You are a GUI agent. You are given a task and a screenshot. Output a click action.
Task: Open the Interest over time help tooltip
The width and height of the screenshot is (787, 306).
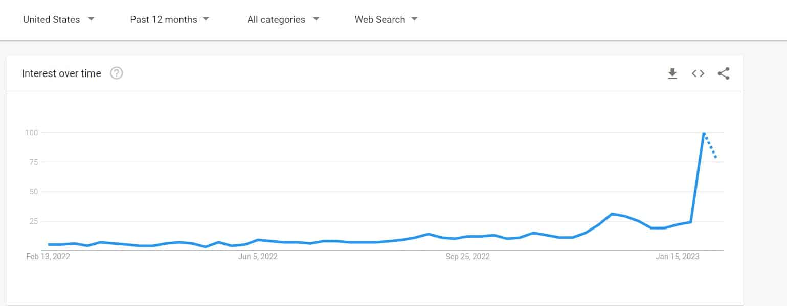117,73
